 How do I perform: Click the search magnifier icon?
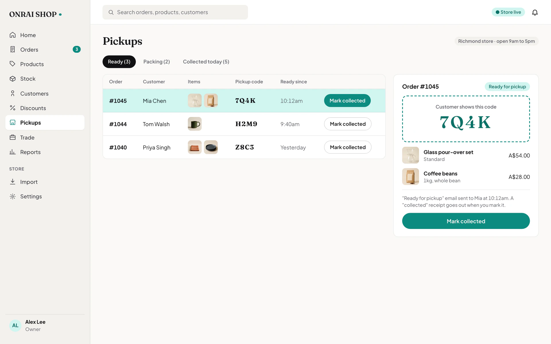(x=111, y=12)
